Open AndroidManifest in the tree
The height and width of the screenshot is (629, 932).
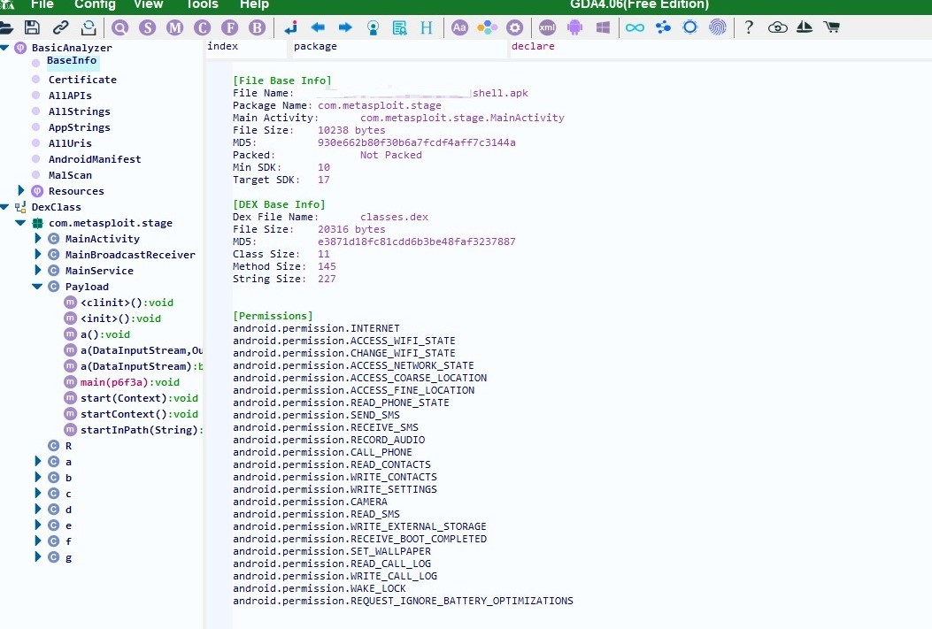(95, 159)
